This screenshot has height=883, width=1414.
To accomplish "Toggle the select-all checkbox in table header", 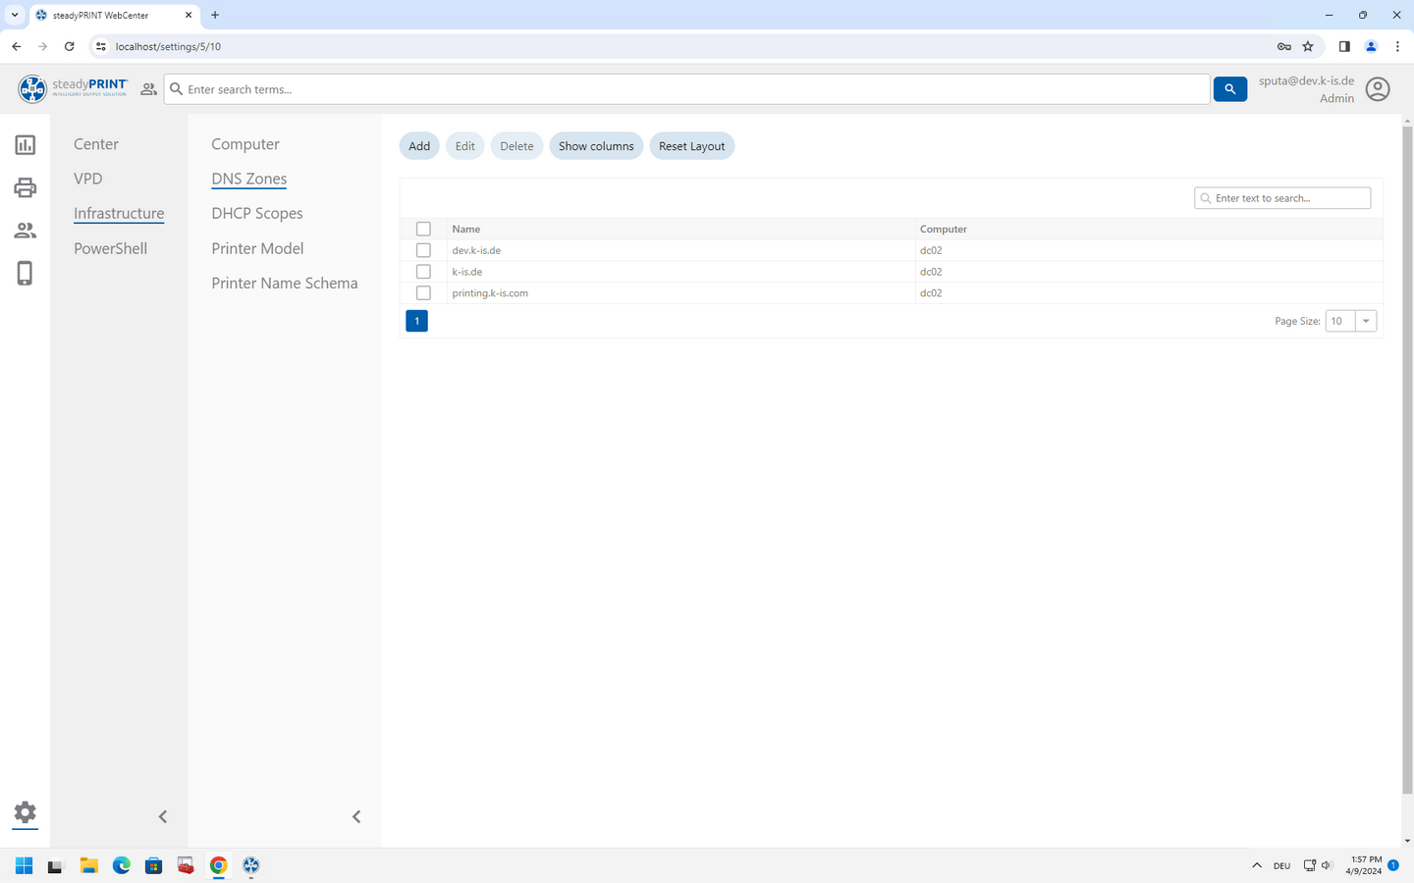I will 423,229.
